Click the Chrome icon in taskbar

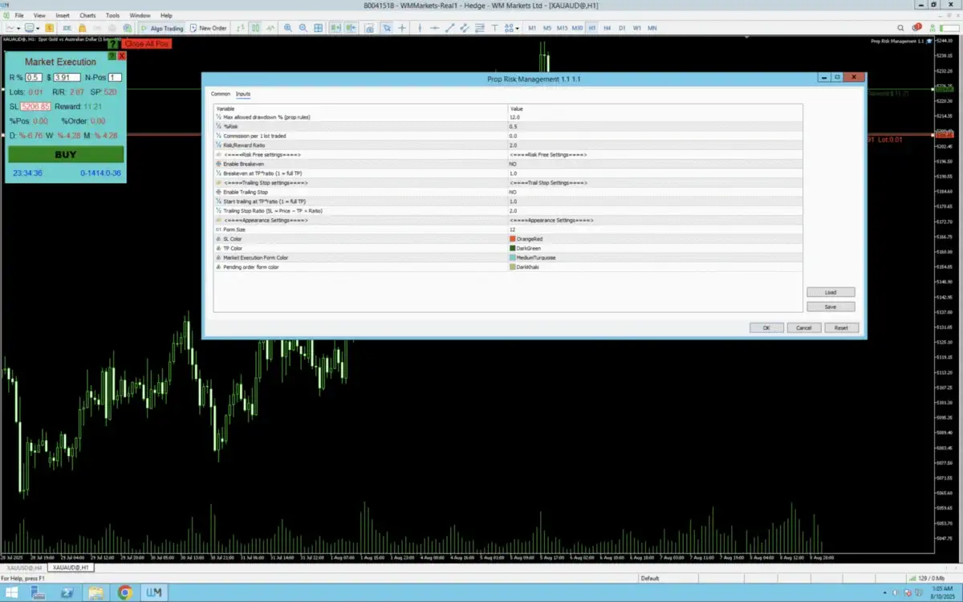tap(125, 592)
